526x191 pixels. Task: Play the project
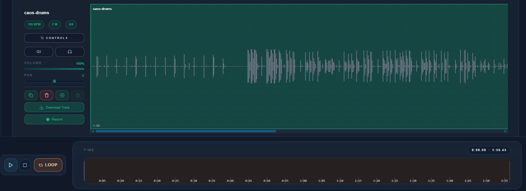11,165
